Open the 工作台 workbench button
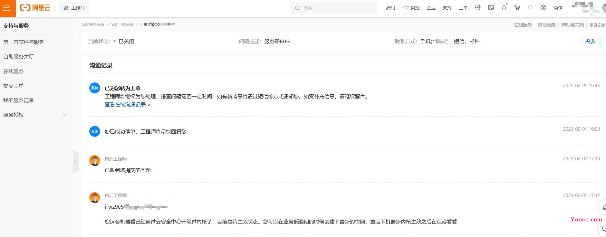This screenshot has width=606, height=237. (x=74, y=8)
